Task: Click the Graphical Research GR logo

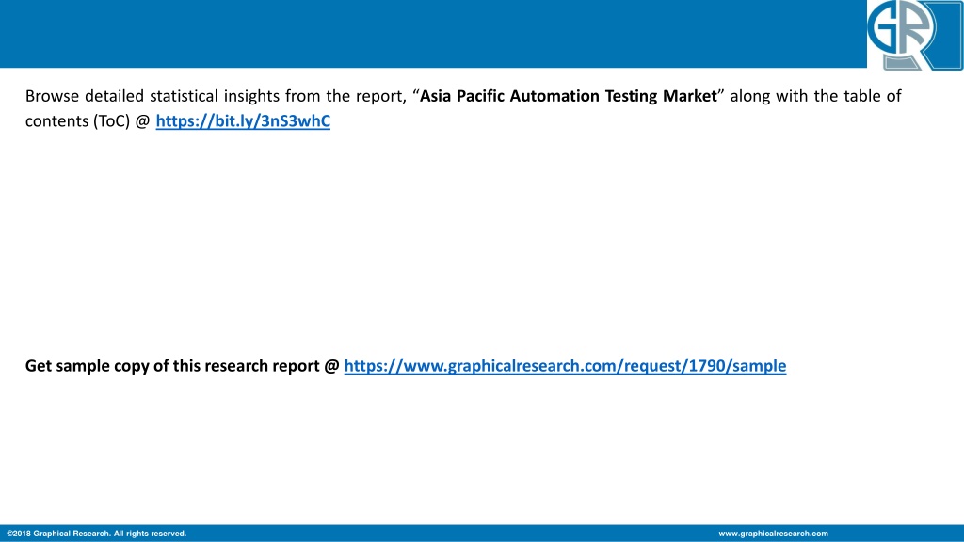Action: coord(915,35)
